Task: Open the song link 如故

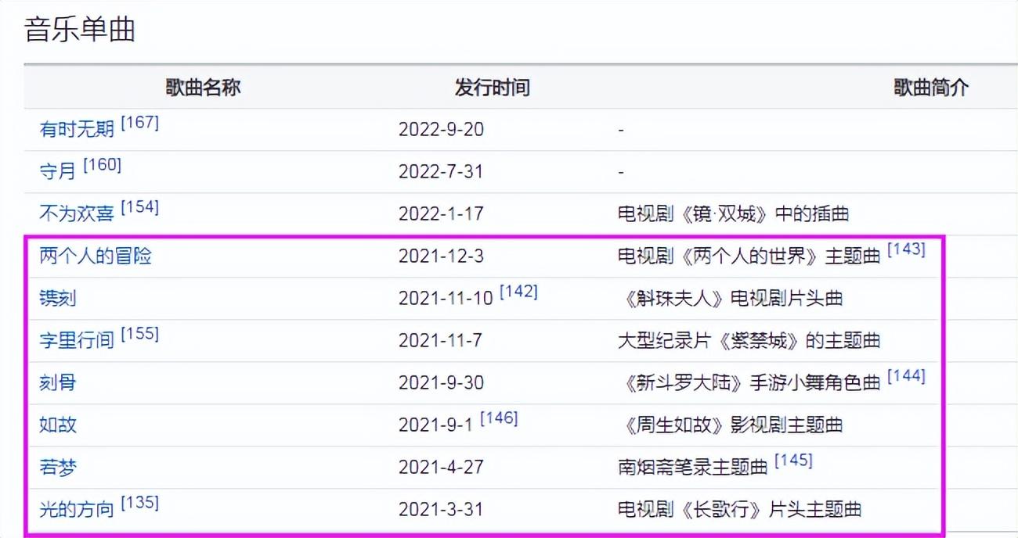Action: [x=58, y=425]
